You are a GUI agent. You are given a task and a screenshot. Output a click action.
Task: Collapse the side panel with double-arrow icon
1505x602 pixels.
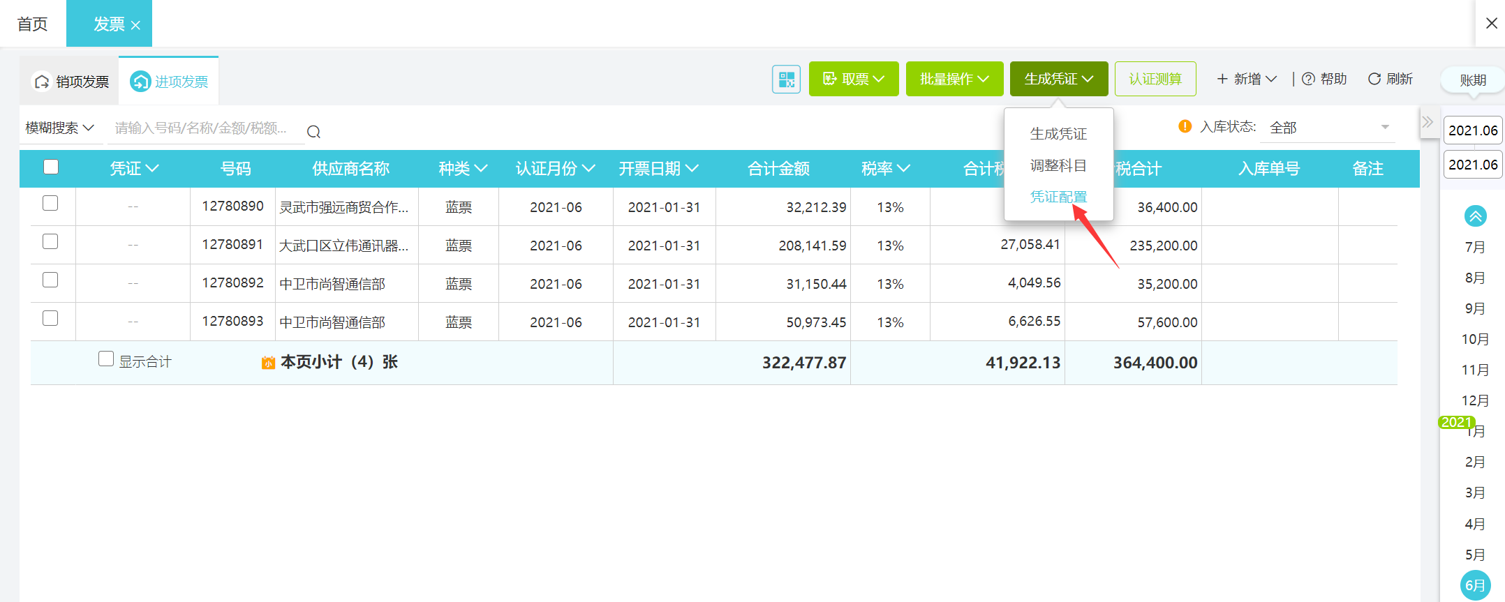1428,122
